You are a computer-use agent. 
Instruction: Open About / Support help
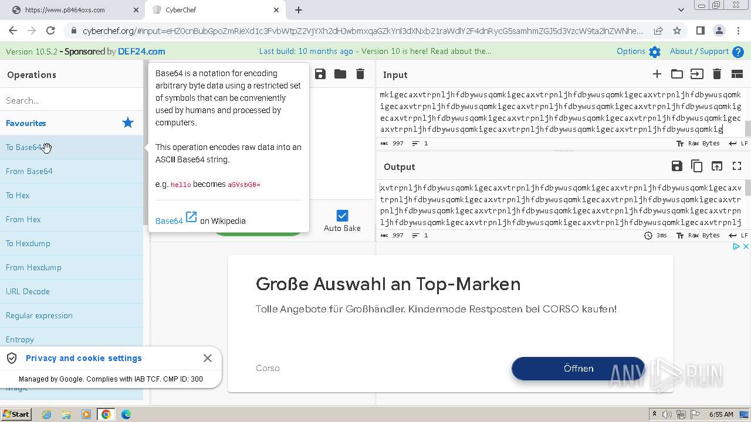click(706, 52)
